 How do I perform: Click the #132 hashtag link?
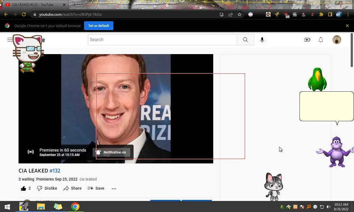tap(55, 171)
